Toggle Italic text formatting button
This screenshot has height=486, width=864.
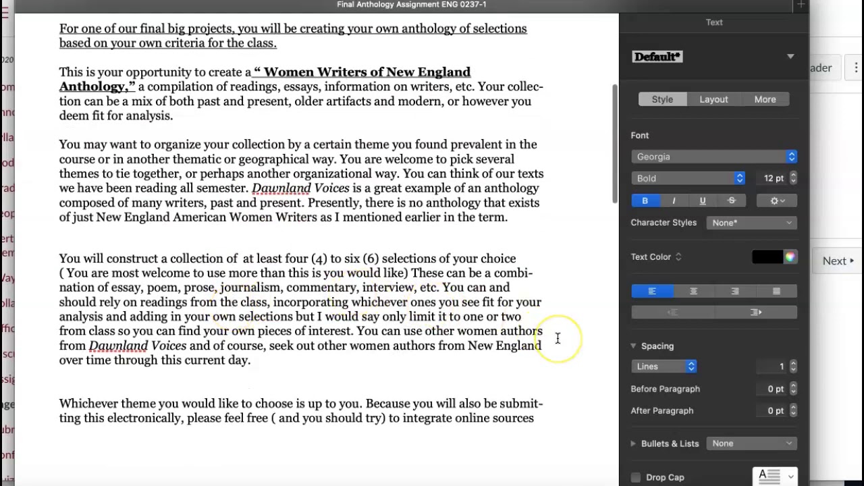tap(674, 200)
